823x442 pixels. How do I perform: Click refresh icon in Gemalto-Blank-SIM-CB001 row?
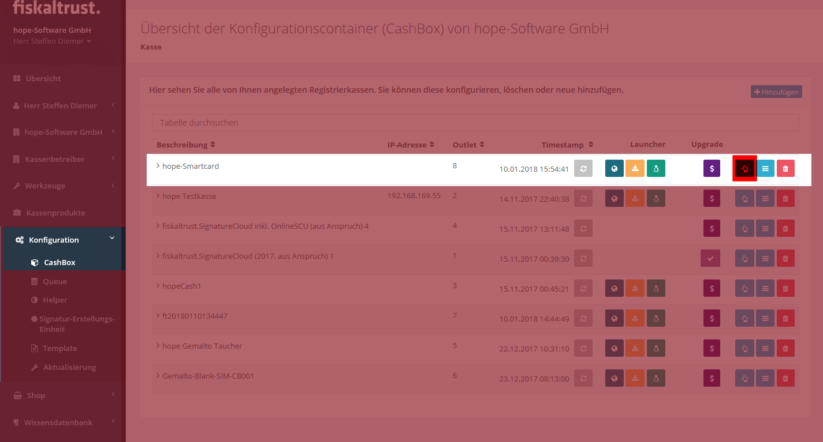[x=583, y=378]
